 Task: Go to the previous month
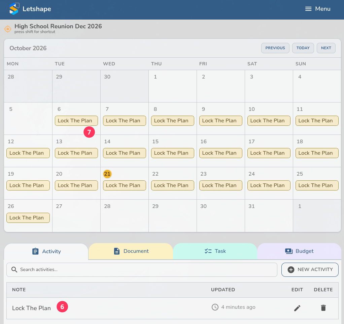[x=275, y=48]
